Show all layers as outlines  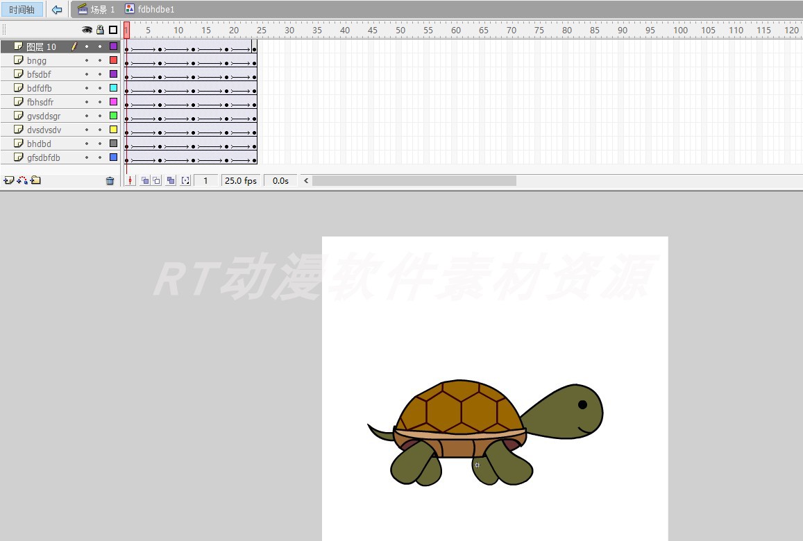pyautogui.click(x=113, y=30)
